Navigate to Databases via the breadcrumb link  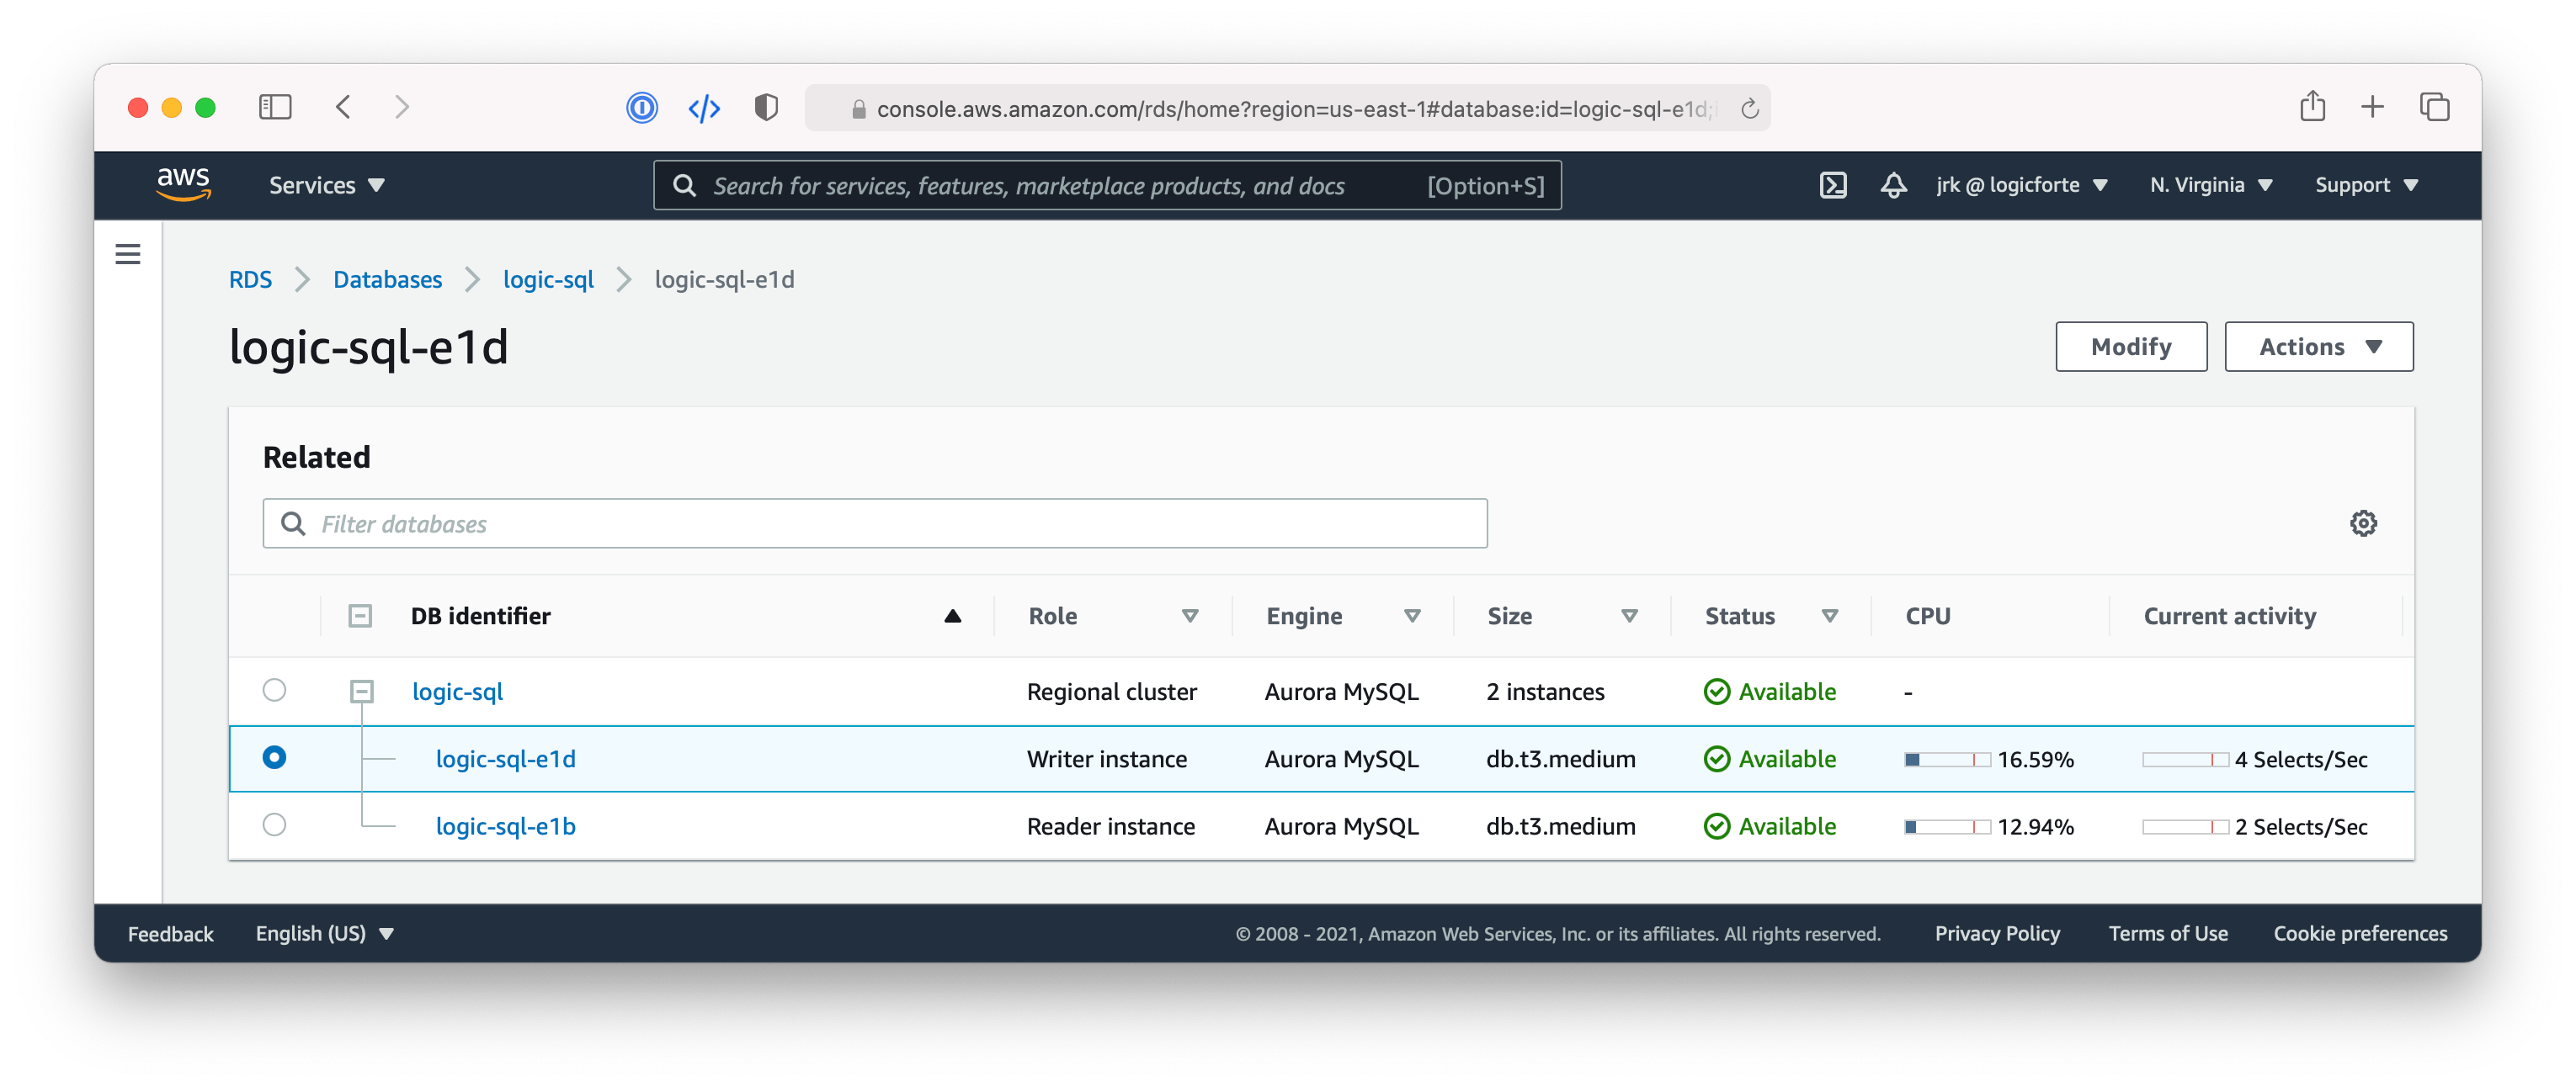(x=387, y=279)
